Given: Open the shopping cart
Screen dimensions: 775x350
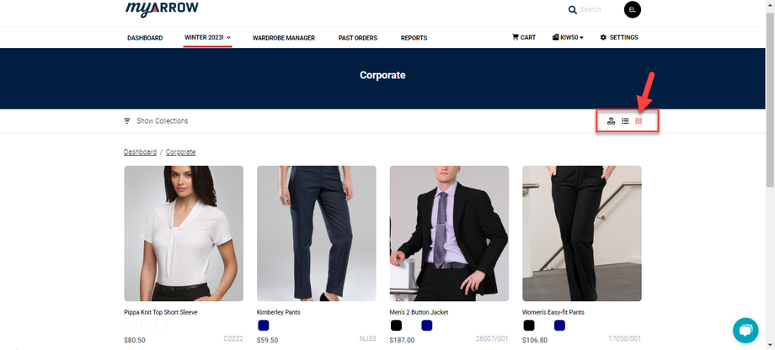Looking at the screenshot, I should pos(524,38).
